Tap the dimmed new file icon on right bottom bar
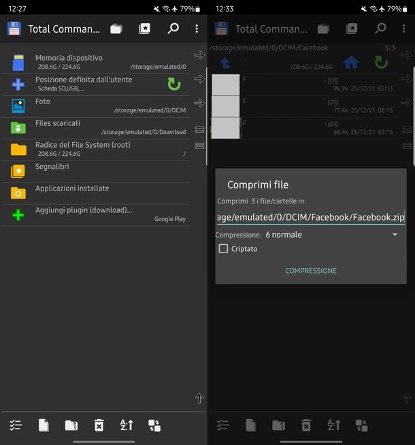This screenshot has width=415, height=445. point(251,425)
